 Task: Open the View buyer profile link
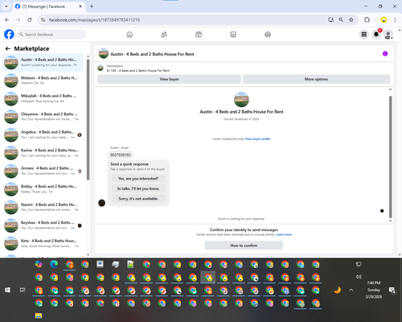pyautogui.click(x=257, y=138)
